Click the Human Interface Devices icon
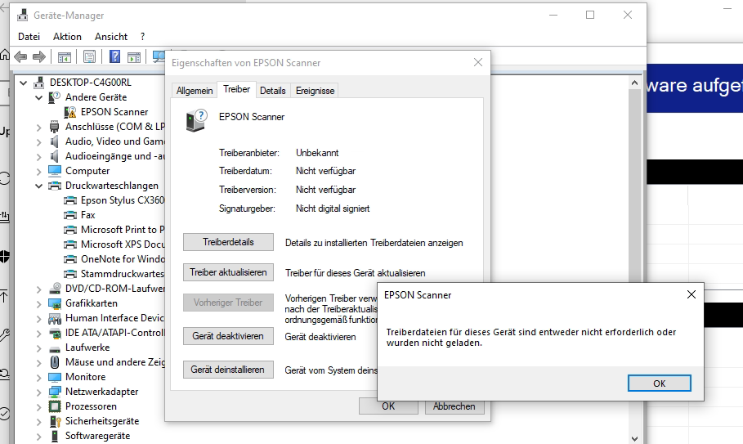Screen dimensions: 743x444 [55, 318]
